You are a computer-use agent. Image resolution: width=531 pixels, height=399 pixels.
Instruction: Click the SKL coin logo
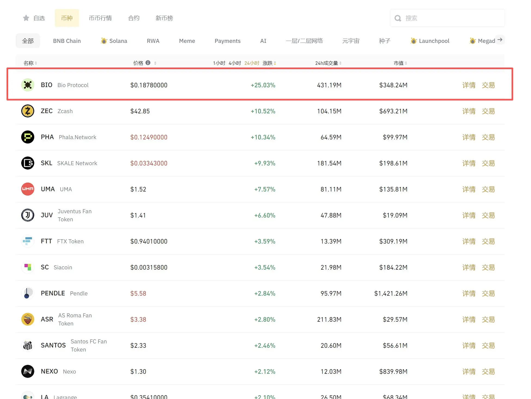[28, 163]
